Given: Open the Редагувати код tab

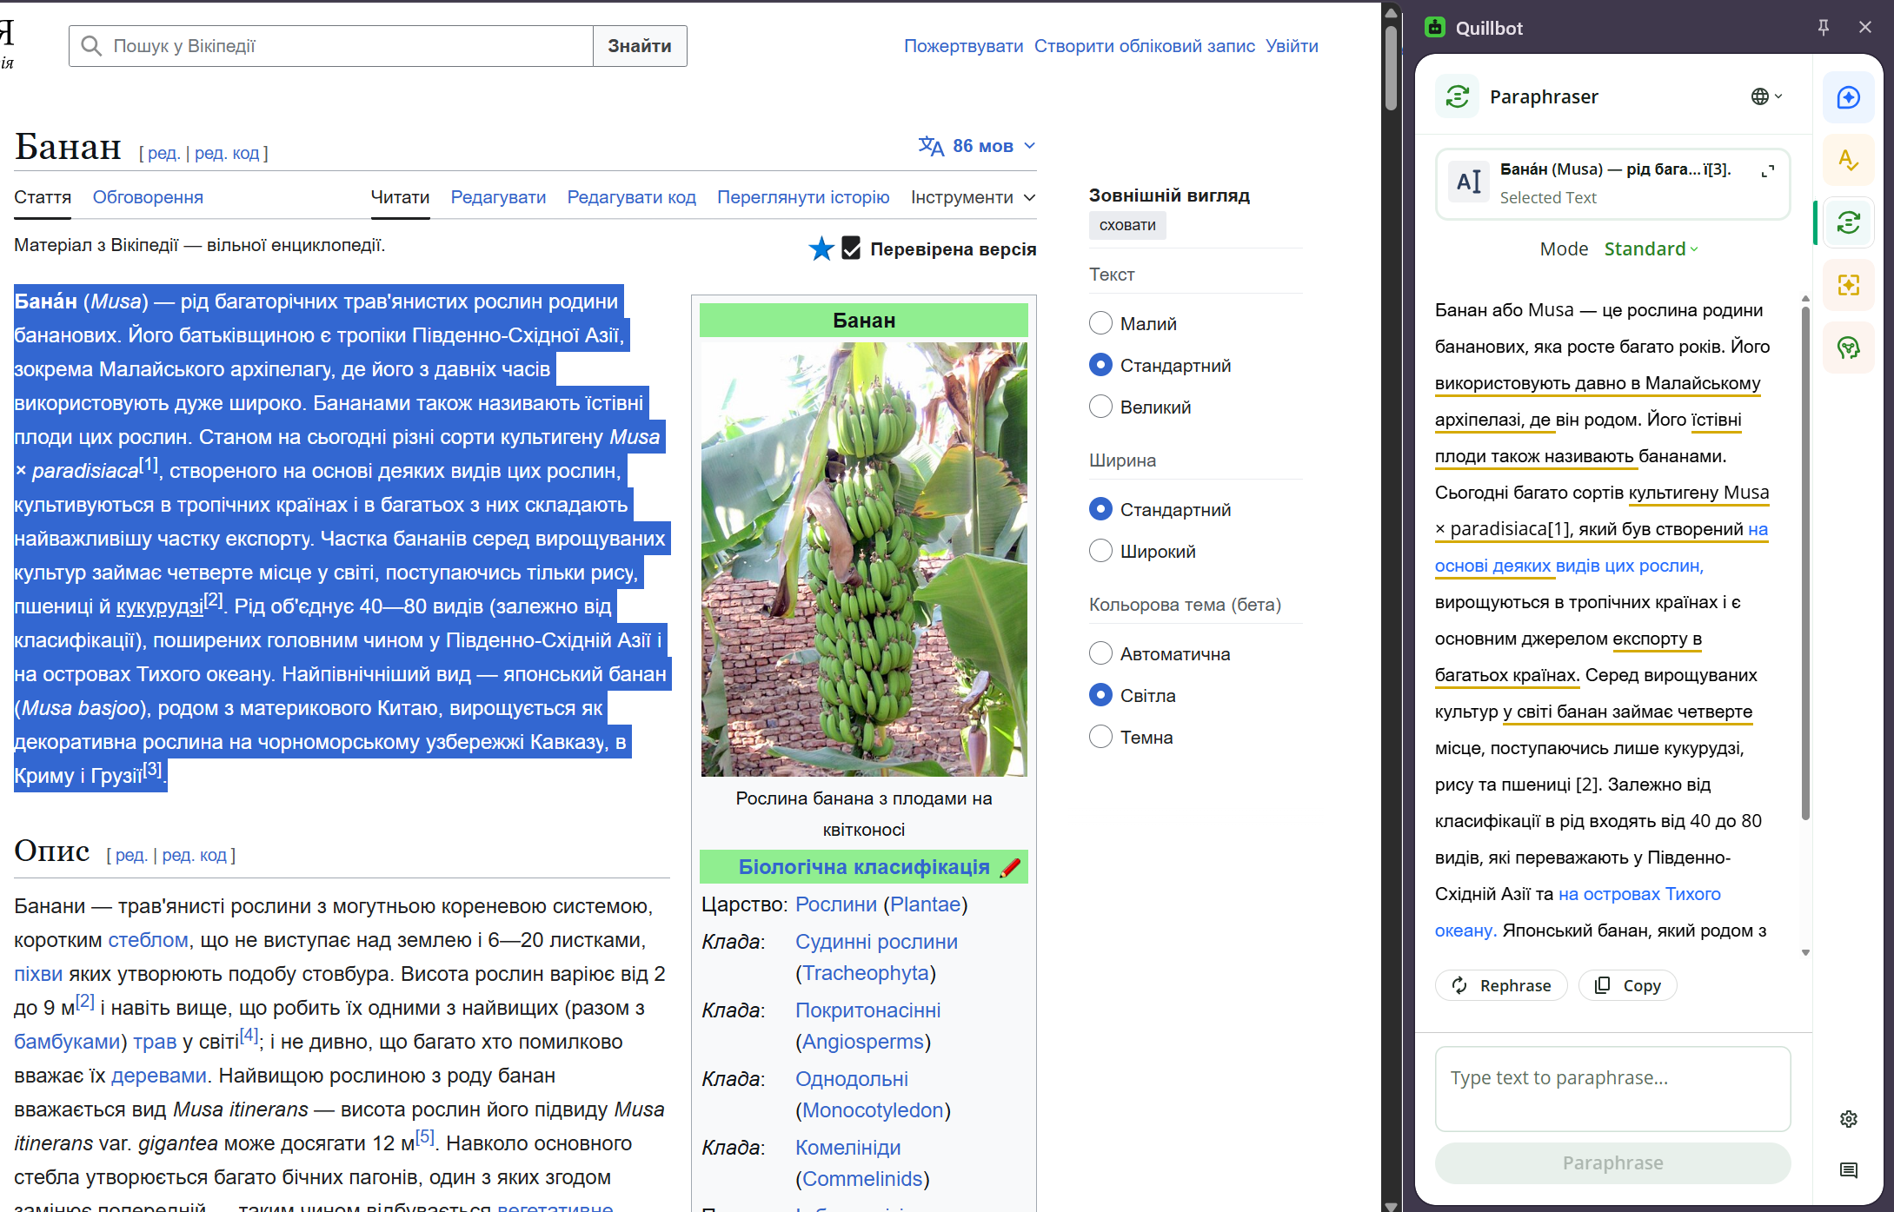Looking at the screenshot, I should (631, 197).
